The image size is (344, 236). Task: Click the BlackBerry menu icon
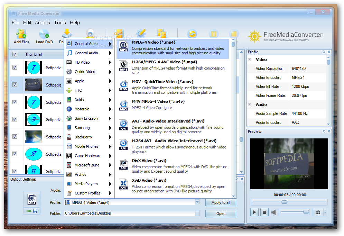[x=69, y=137]
